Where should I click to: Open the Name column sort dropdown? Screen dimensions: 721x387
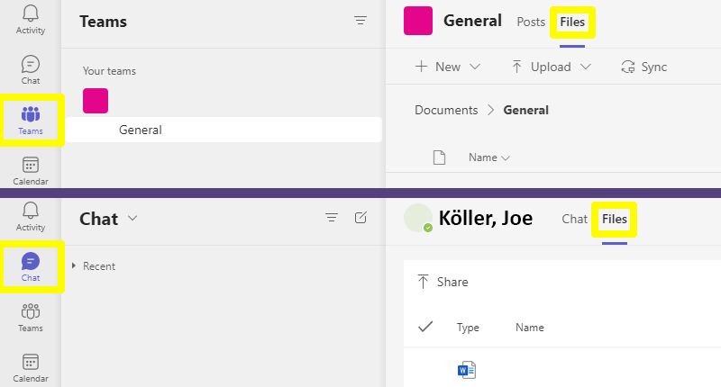(489, 157)
